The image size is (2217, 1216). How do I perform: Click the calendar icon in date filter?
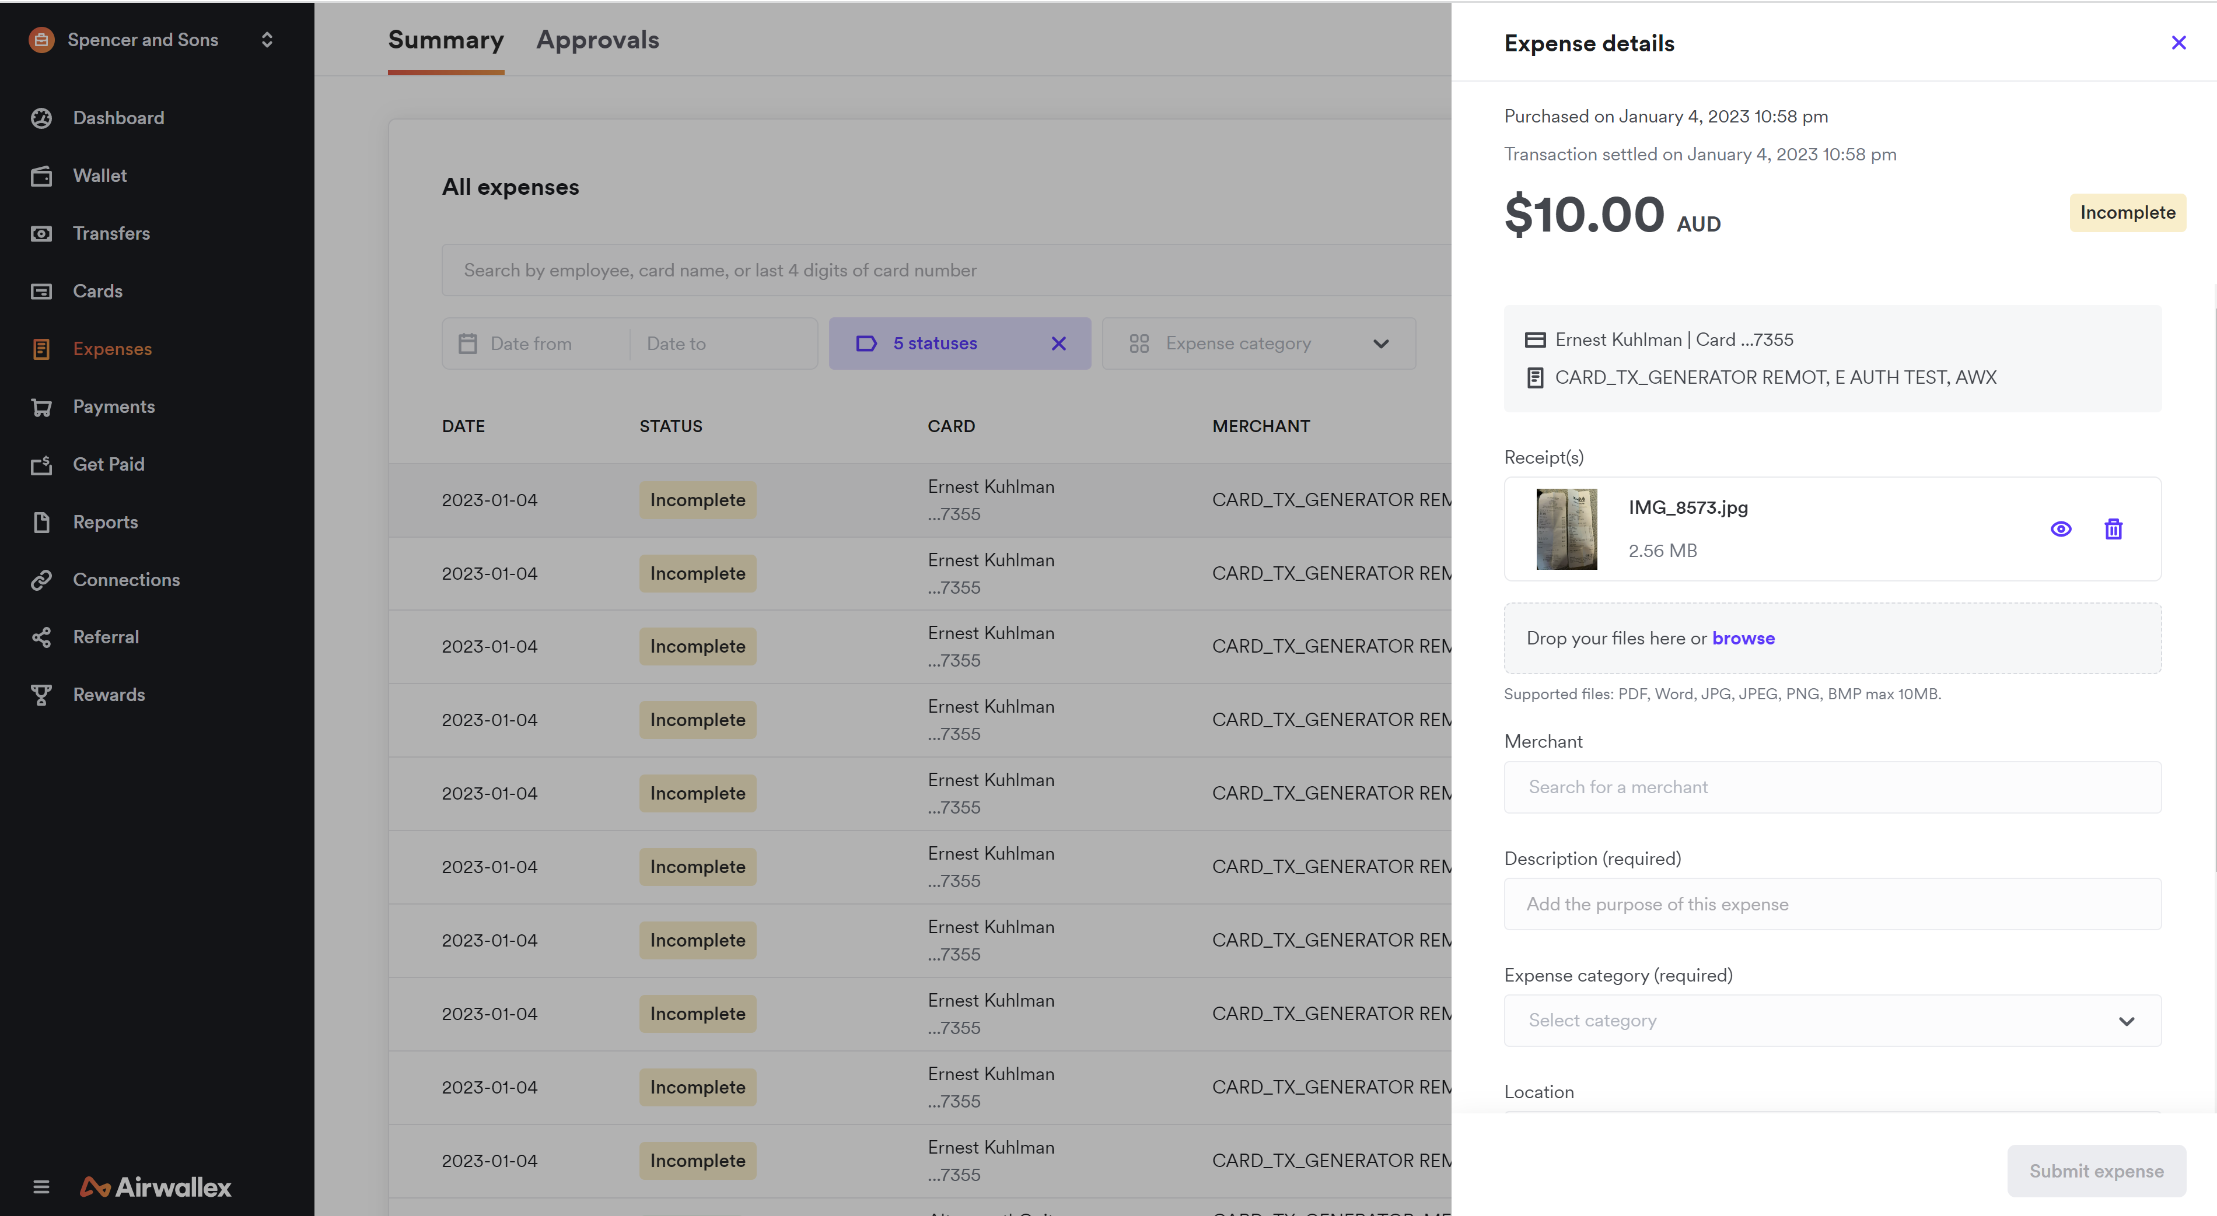click(467, 344)
